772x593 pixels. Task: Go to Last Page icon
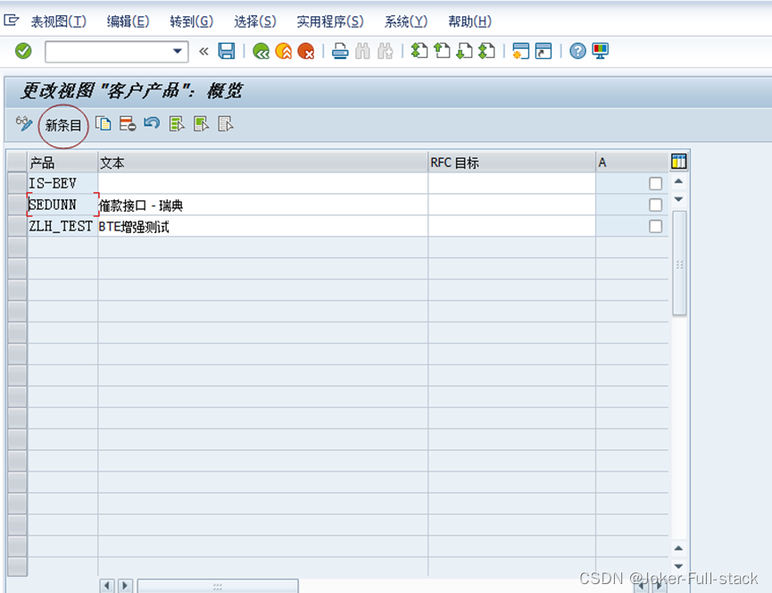click(x=486, y=51)
